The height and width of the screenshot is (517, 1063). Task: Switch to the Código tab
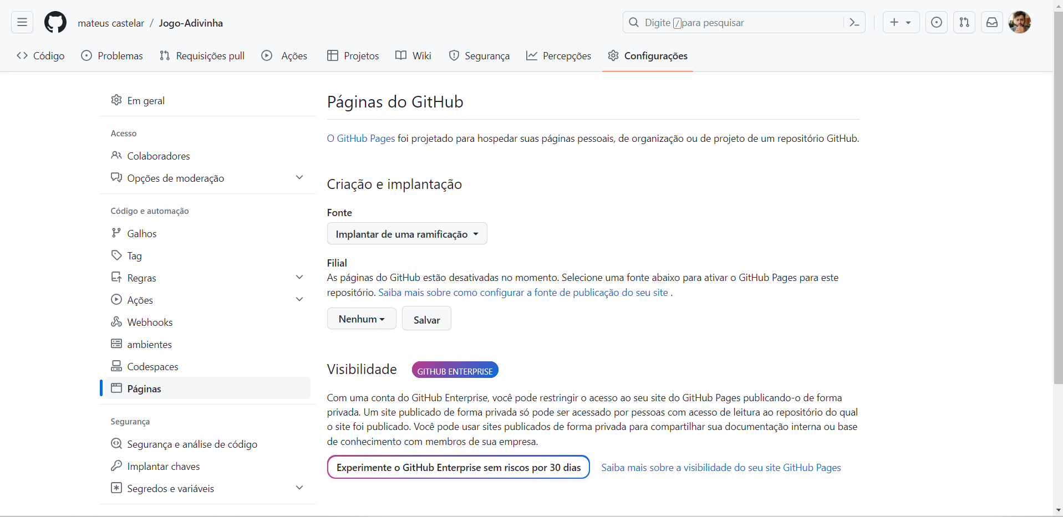pos(41,55)
